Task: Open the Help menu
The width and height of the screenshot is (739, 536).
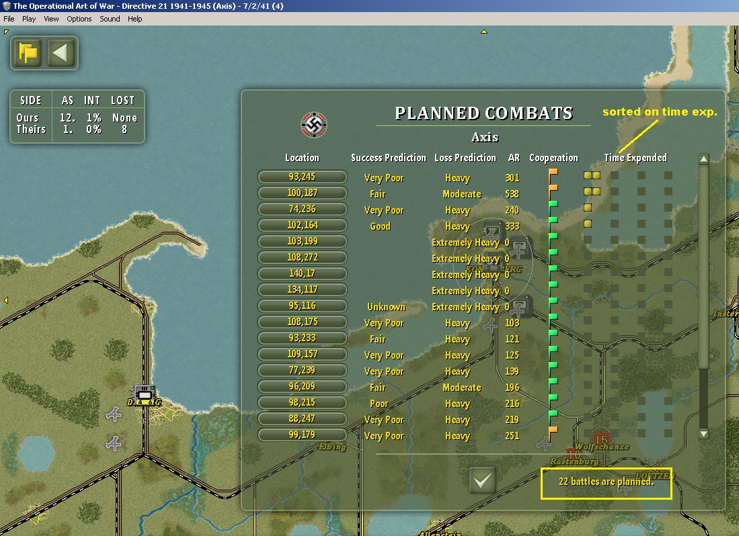Action: click(134, 19)
